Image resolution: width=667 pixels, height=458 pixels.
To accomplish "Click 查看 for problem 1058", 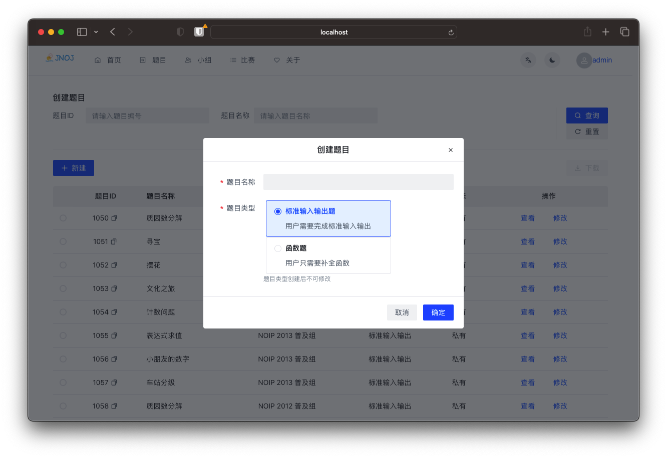I will pyautogui.click(x=528, y=406).
